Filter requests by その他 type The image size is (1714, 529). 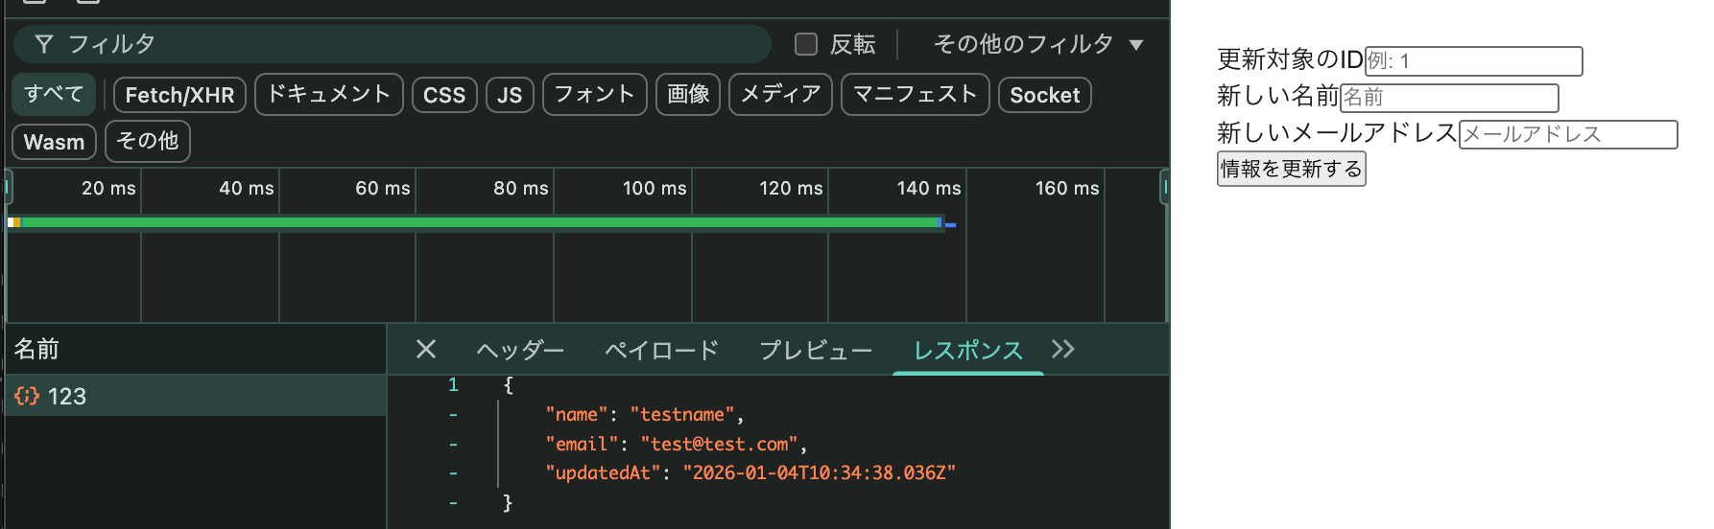coord(148,141)
